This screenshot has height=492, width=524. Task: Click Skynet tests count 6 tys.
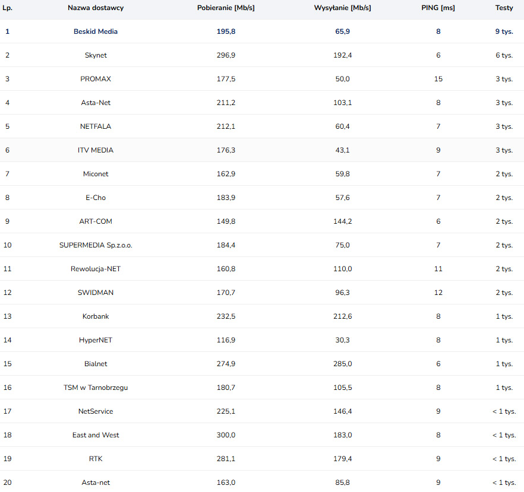pos(504,55)
